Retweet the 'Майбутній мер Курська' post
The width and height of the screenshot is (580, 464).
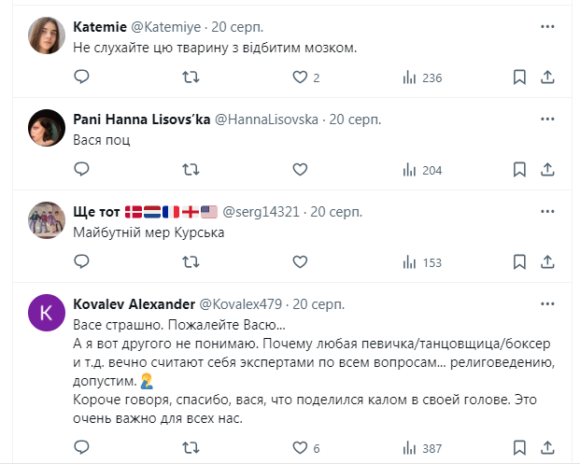pos(190,262)
